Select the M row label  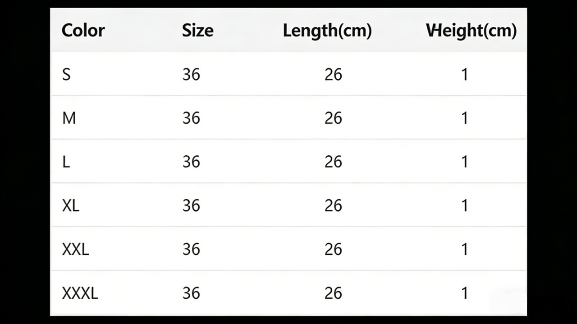point(69,118)
